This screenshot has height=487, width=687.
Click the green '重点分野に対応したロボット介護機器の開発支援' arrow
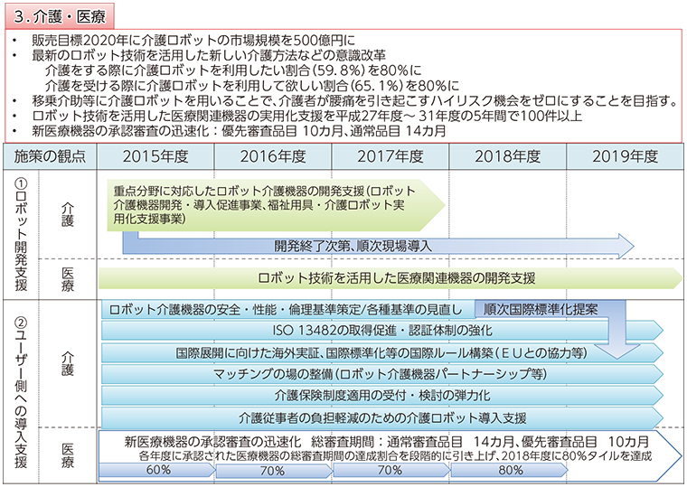[276, 205]
